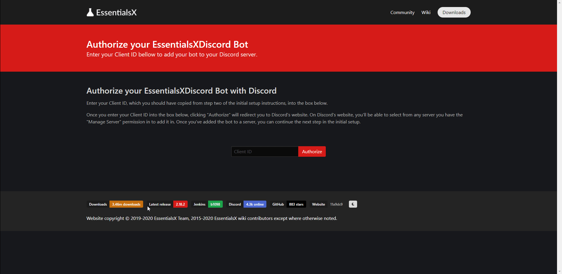This screenshot has height=274, width=562.
Task: Click the Downloads badge in the footer
Action: click(98, 204)
